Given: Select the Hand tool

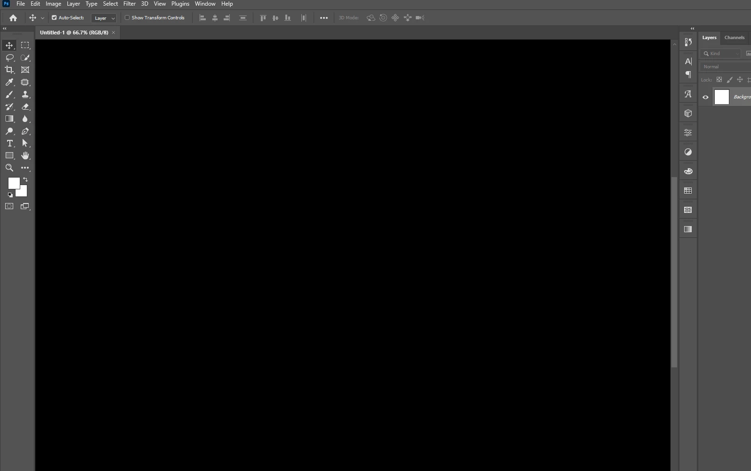Looking at the screenshot, I should pyautogui.click(x=25, y=155).
